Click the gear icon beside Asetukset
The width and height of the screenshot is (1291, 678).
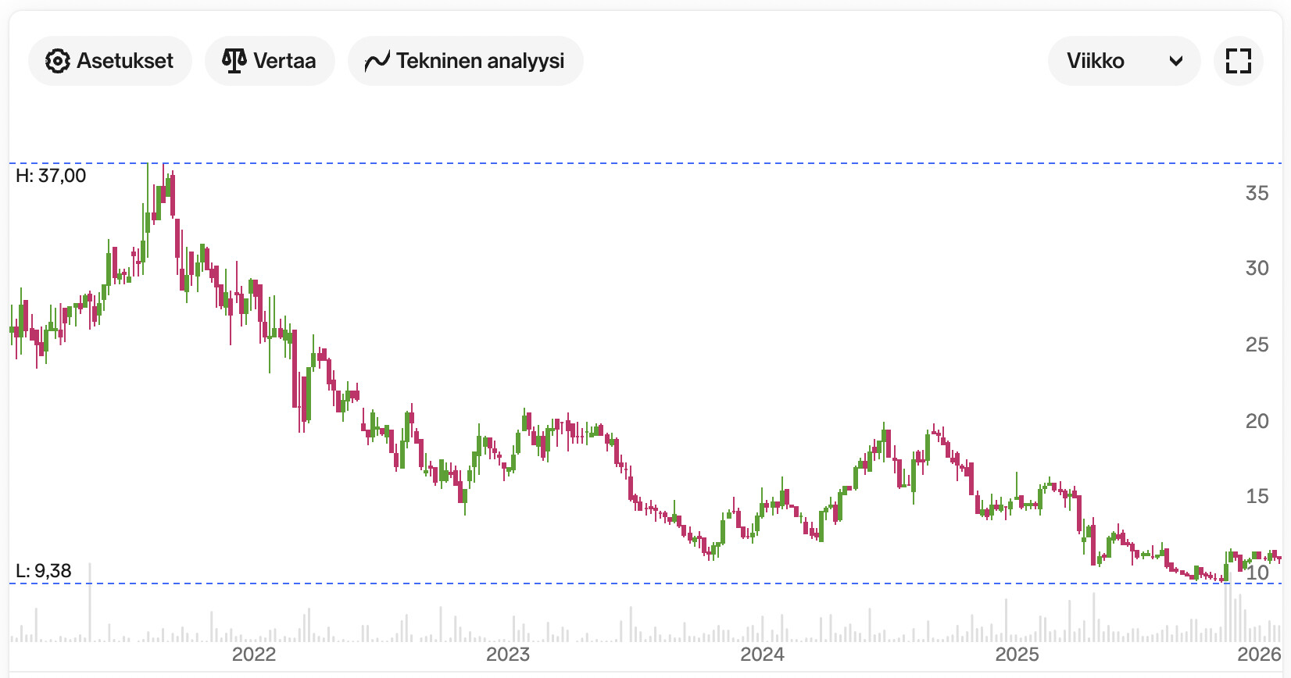57,61
